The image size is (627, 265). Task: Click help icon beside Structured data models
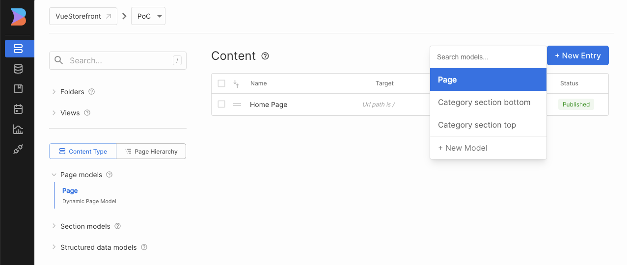coord(144,247)
